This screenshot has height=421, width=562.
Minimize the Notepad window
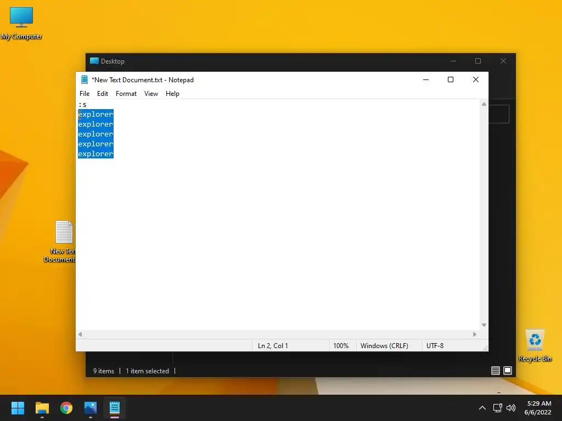coord(426,80)
